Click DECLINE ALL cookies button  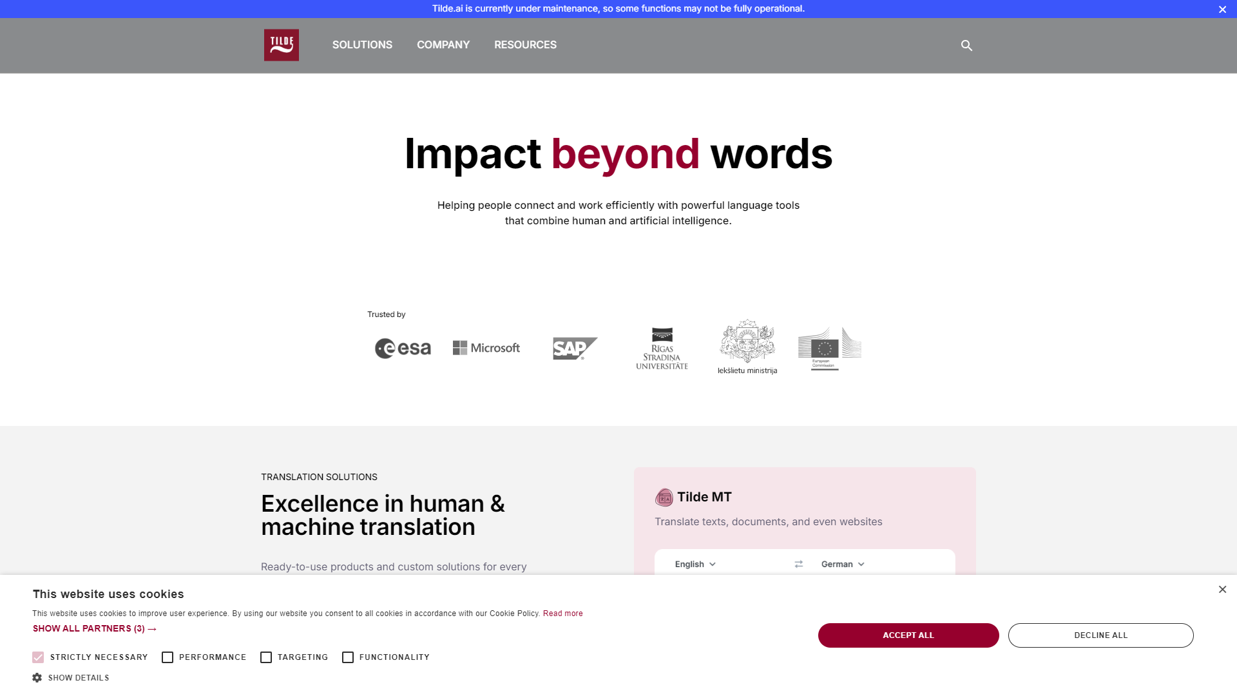point(1100,635)
